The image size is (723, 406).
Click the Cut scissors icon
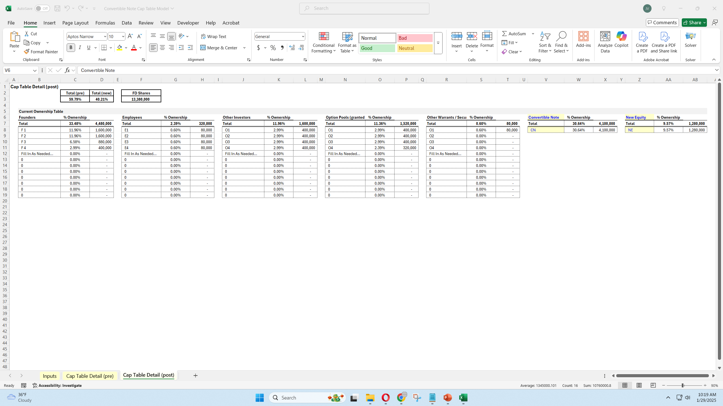tap(27, 34)
